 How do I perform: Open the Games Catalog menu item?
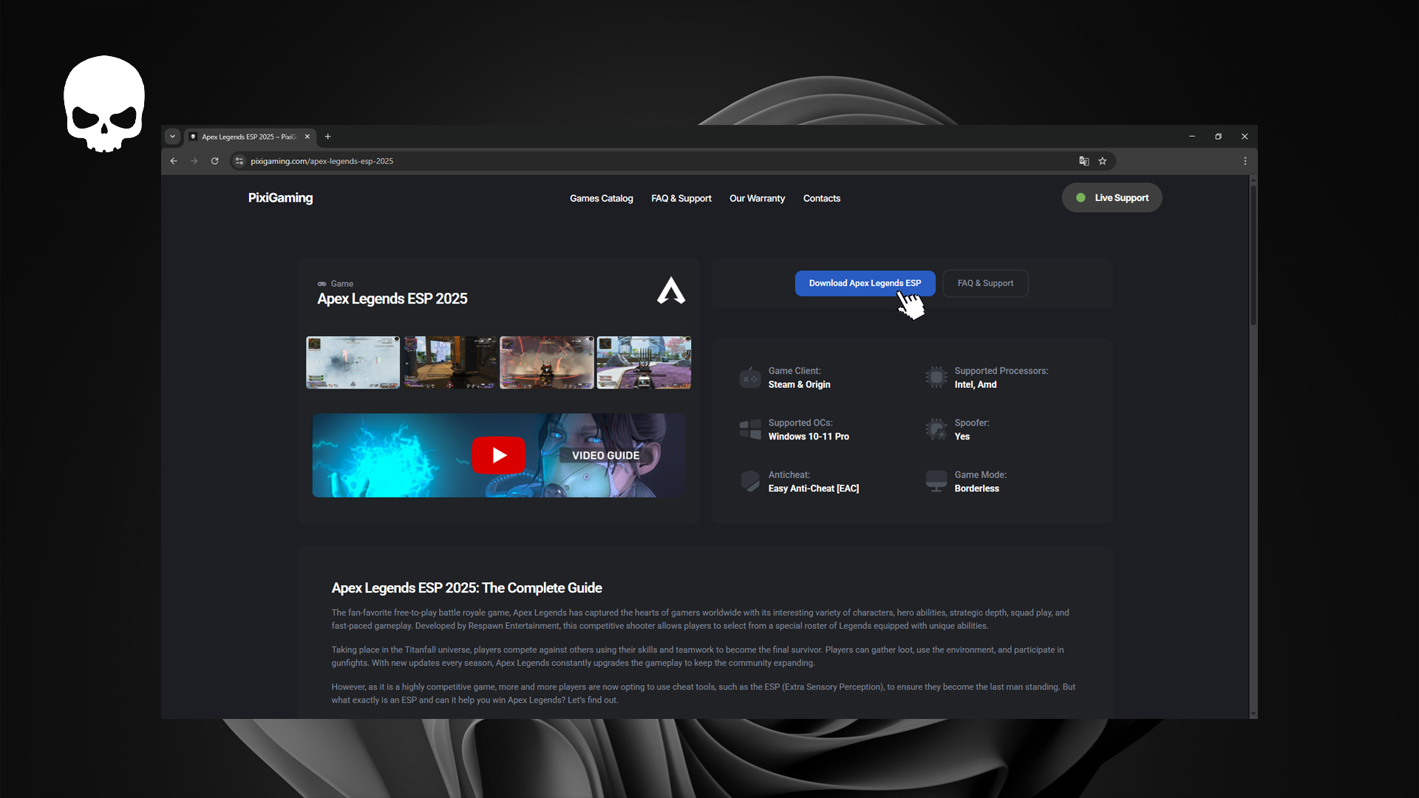coord(602,199)
